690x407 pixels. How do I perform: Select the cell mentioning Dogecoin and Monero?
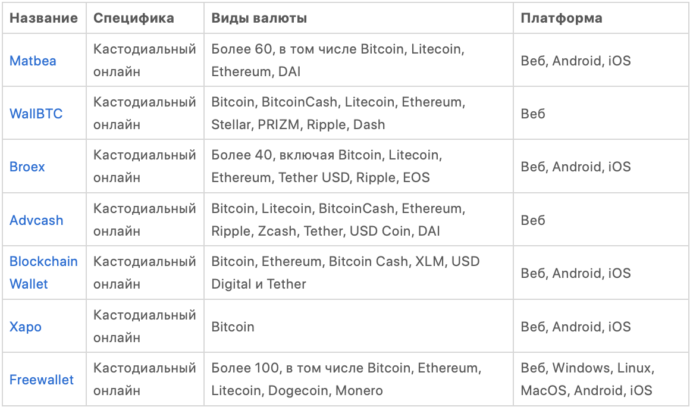tap(344, 380)
